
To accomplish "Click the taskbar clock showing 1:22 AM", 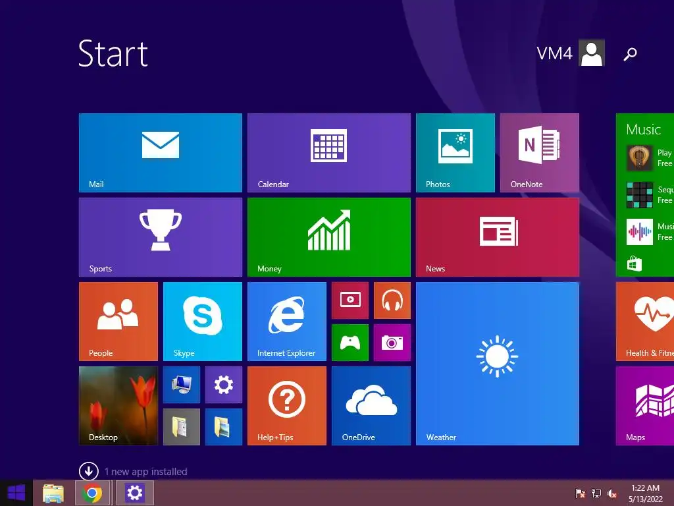I will [645, 493].
